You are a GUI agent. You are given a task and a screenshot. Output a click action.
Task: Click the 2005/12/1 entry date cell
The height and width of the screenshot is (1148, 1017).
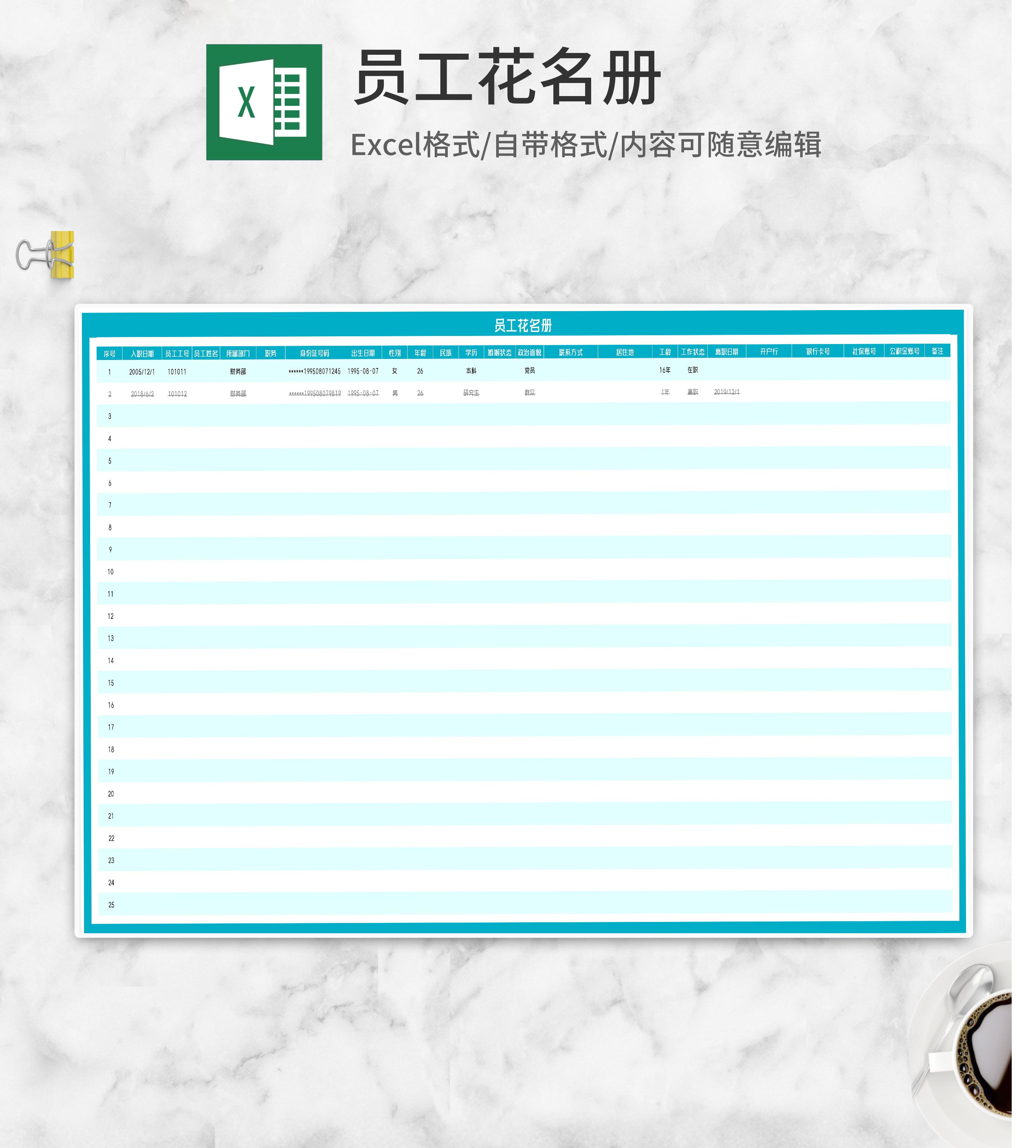[142, 372]
